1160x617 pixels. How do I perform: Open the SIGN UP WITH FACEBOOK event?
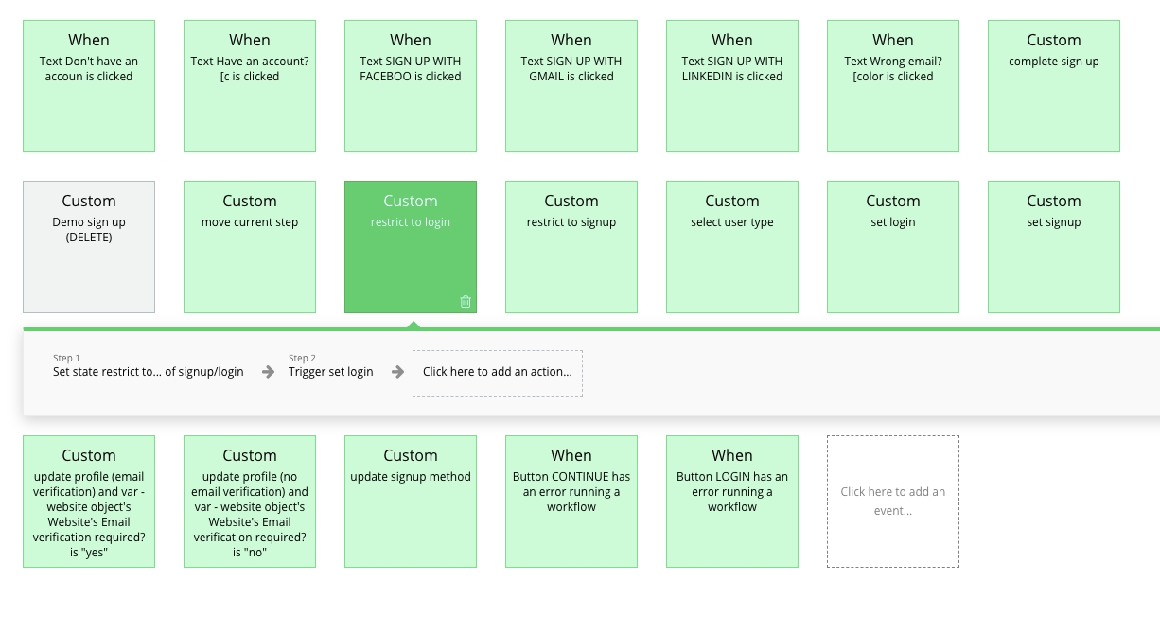pos(411,86)
